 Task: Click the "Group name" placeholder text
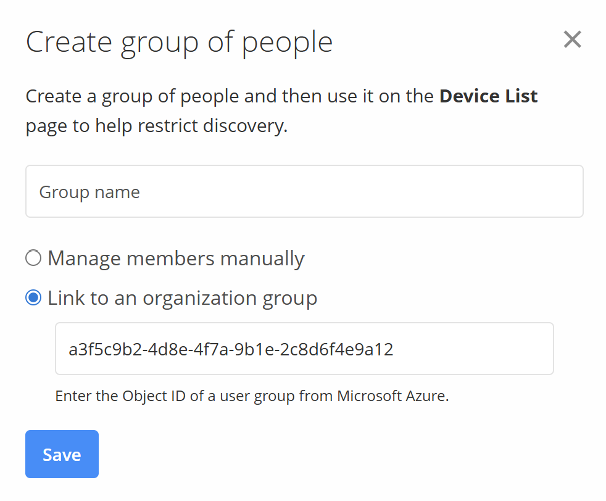pos(89,192)
